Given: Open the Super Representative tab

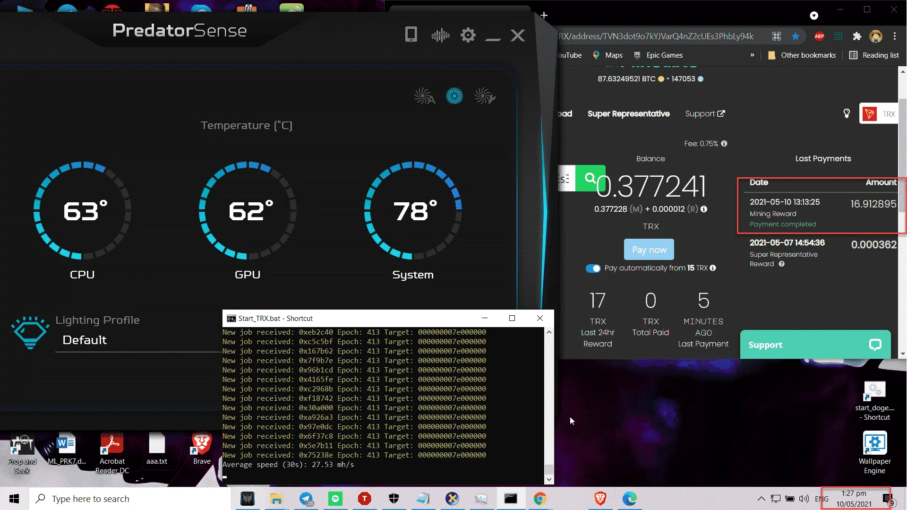Looking at the screenshot, I should coord(628,113).
